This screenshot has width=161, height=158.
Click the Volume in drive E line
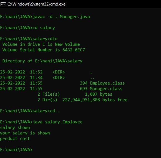coord(41,44)
